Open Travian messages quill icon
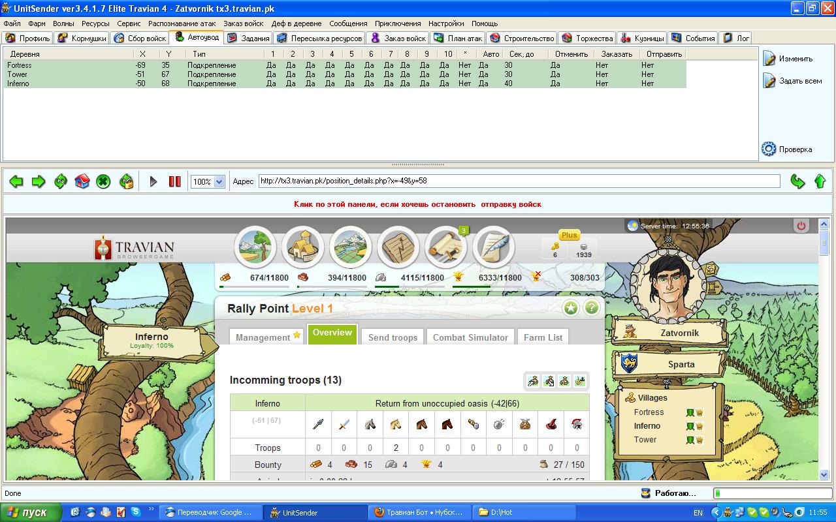836x522 pixels. tap(494, 247)
